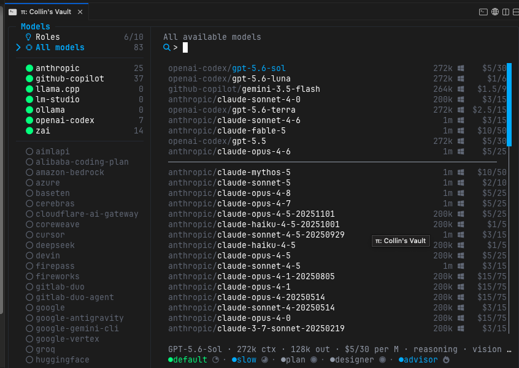Click the grid icon on claude-sonnet-4-0 row
This screenshot has width=519, height=368.
coord(461,99)
